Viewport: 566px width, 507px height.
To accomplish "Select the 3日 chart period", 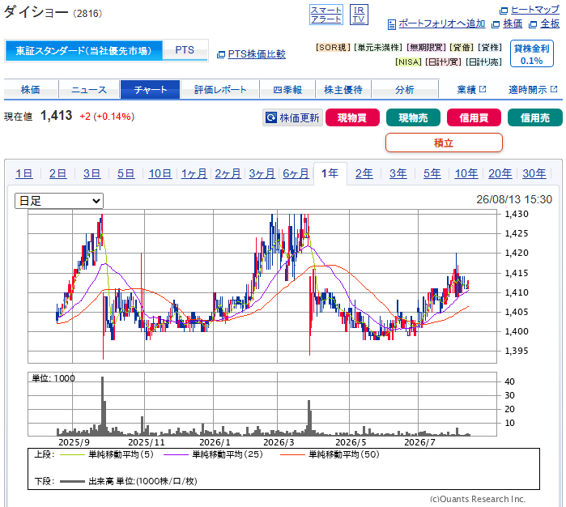I will [x=91, y=173].
